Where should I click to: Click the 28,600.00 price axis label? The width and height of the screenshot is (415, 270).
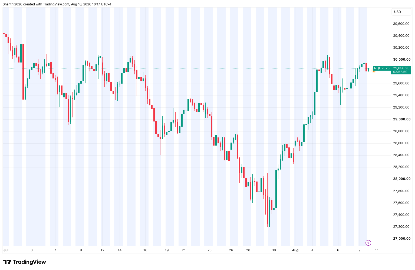click(401, 143)
